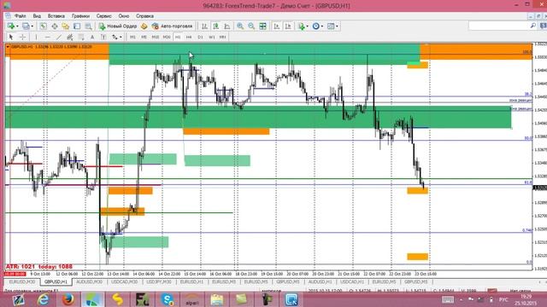Open the Вставка menu
The width and height of the screenshot is (547, 307).
click(x=56, y=16)
